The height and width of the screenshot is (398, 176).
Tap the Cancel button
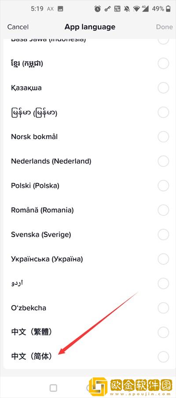click(x=18, y=27)
